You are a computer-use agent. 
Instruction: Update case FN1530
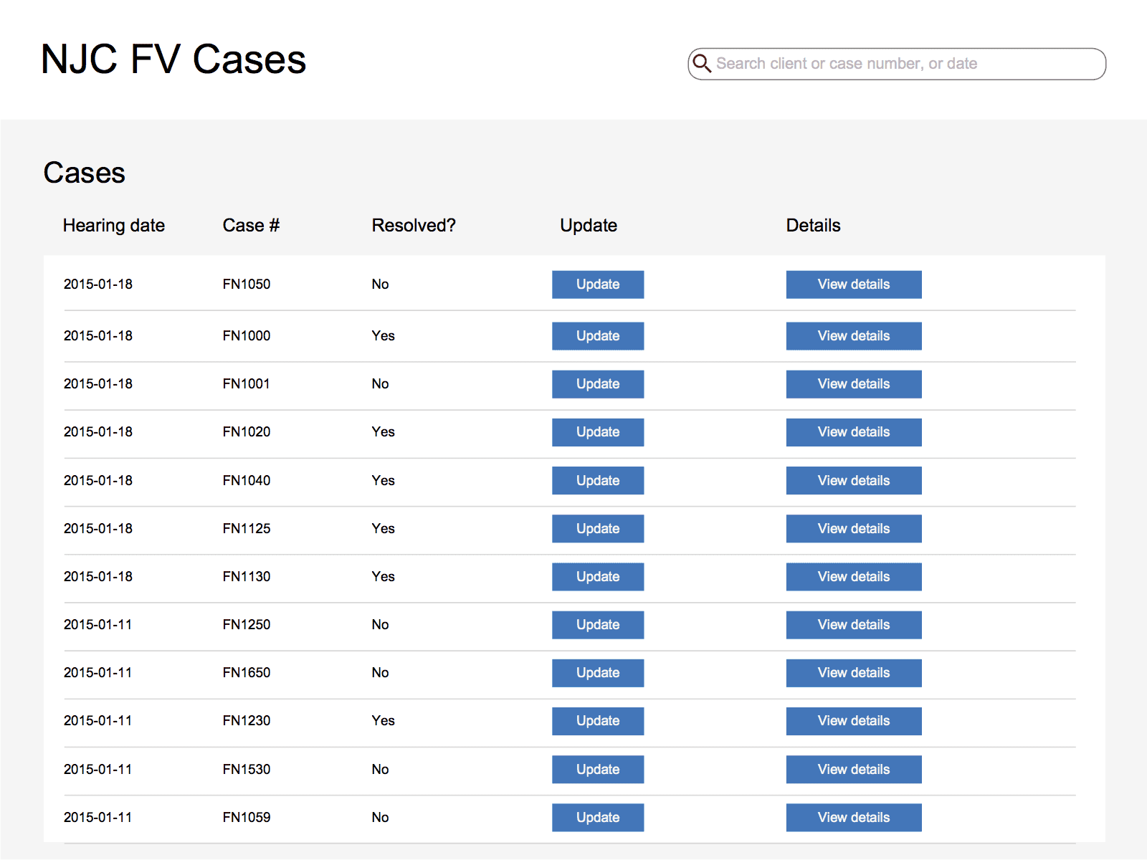point(598,770)
